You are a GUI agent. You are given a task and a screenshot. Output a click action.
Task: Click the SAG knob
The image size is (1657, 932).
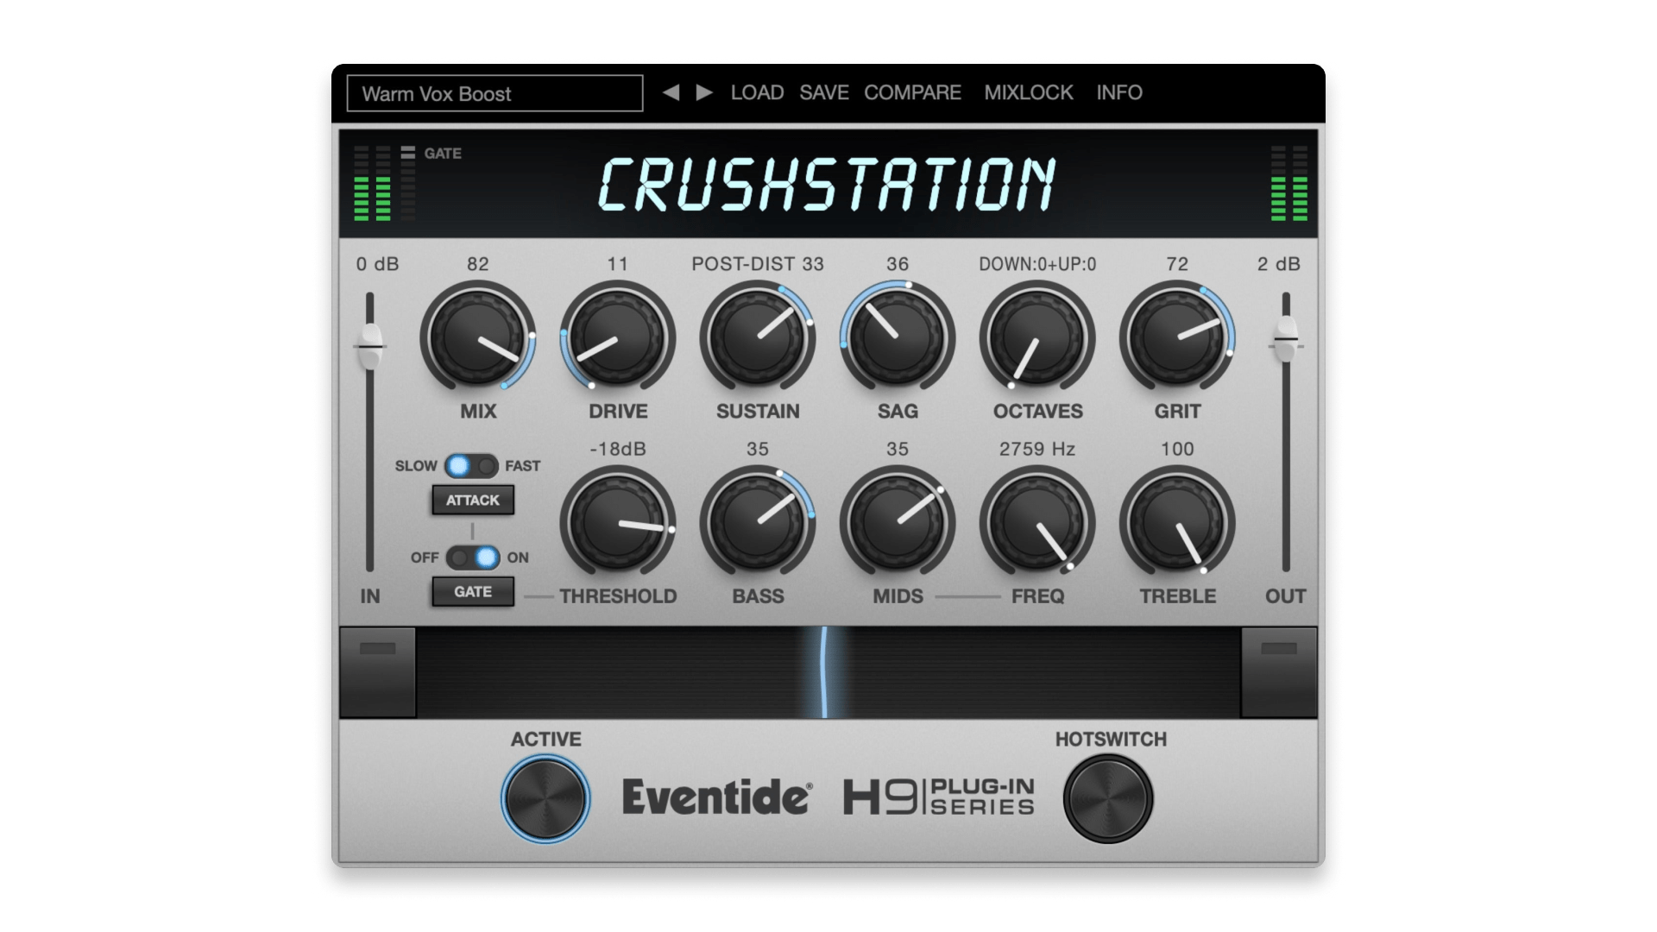[897, 337]
